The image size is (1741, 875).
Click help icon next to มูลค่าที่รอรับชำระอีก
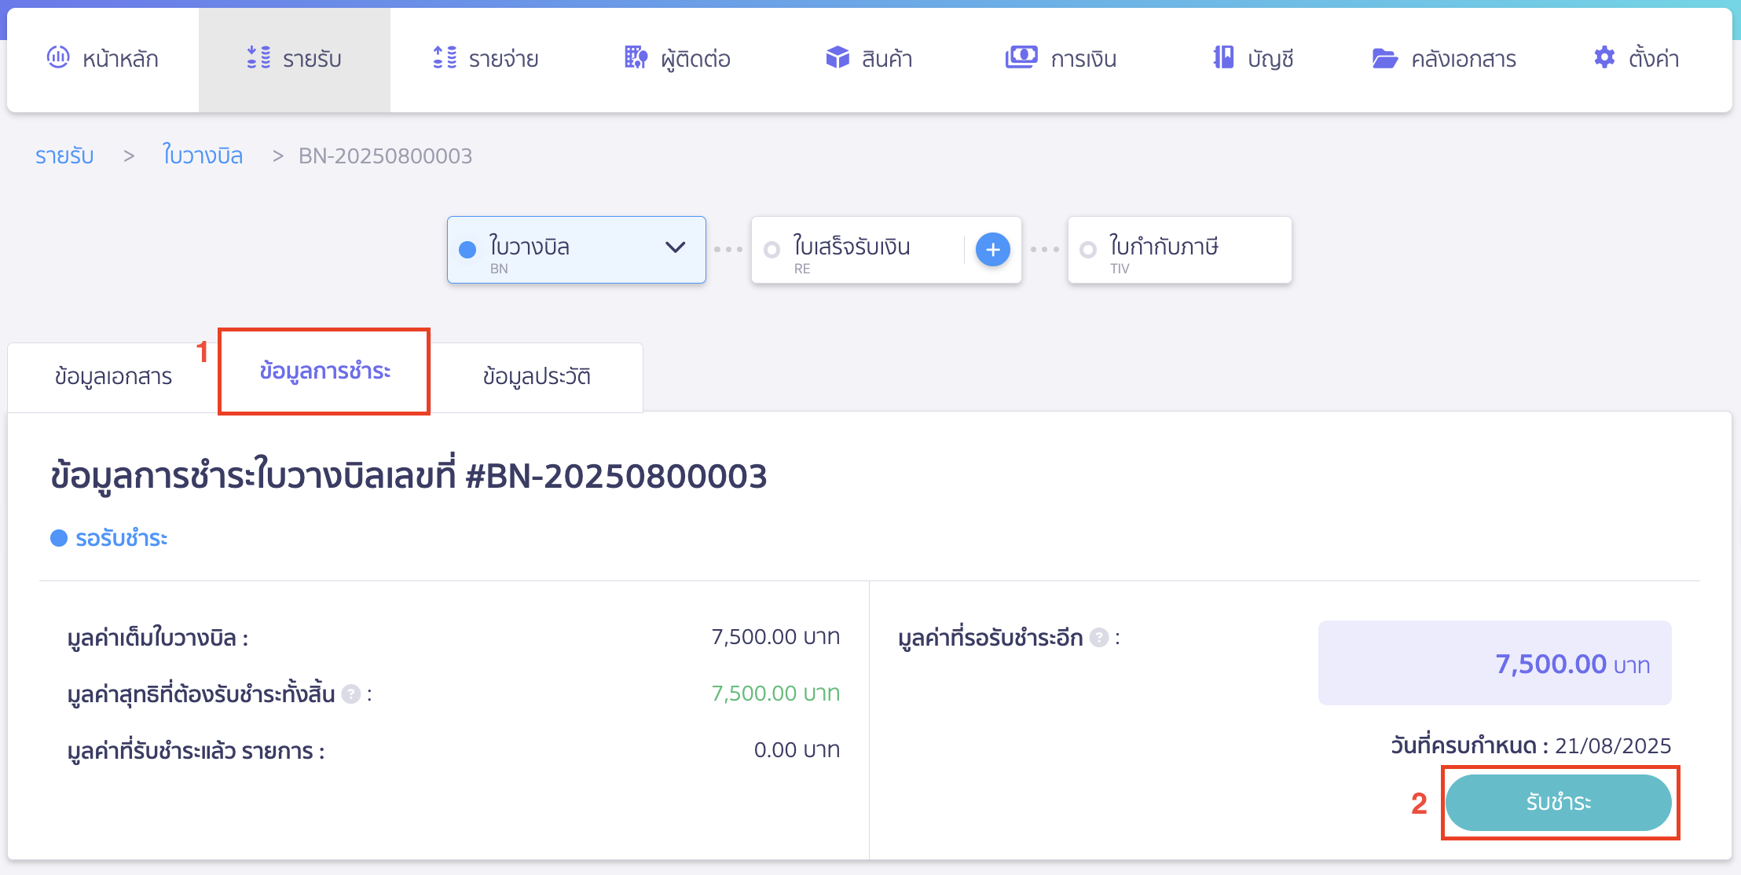[x=1099, y=638]
